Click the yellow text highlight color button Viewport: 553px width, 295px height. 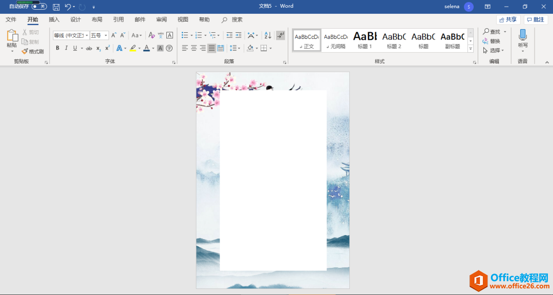(x=133, y=48)
